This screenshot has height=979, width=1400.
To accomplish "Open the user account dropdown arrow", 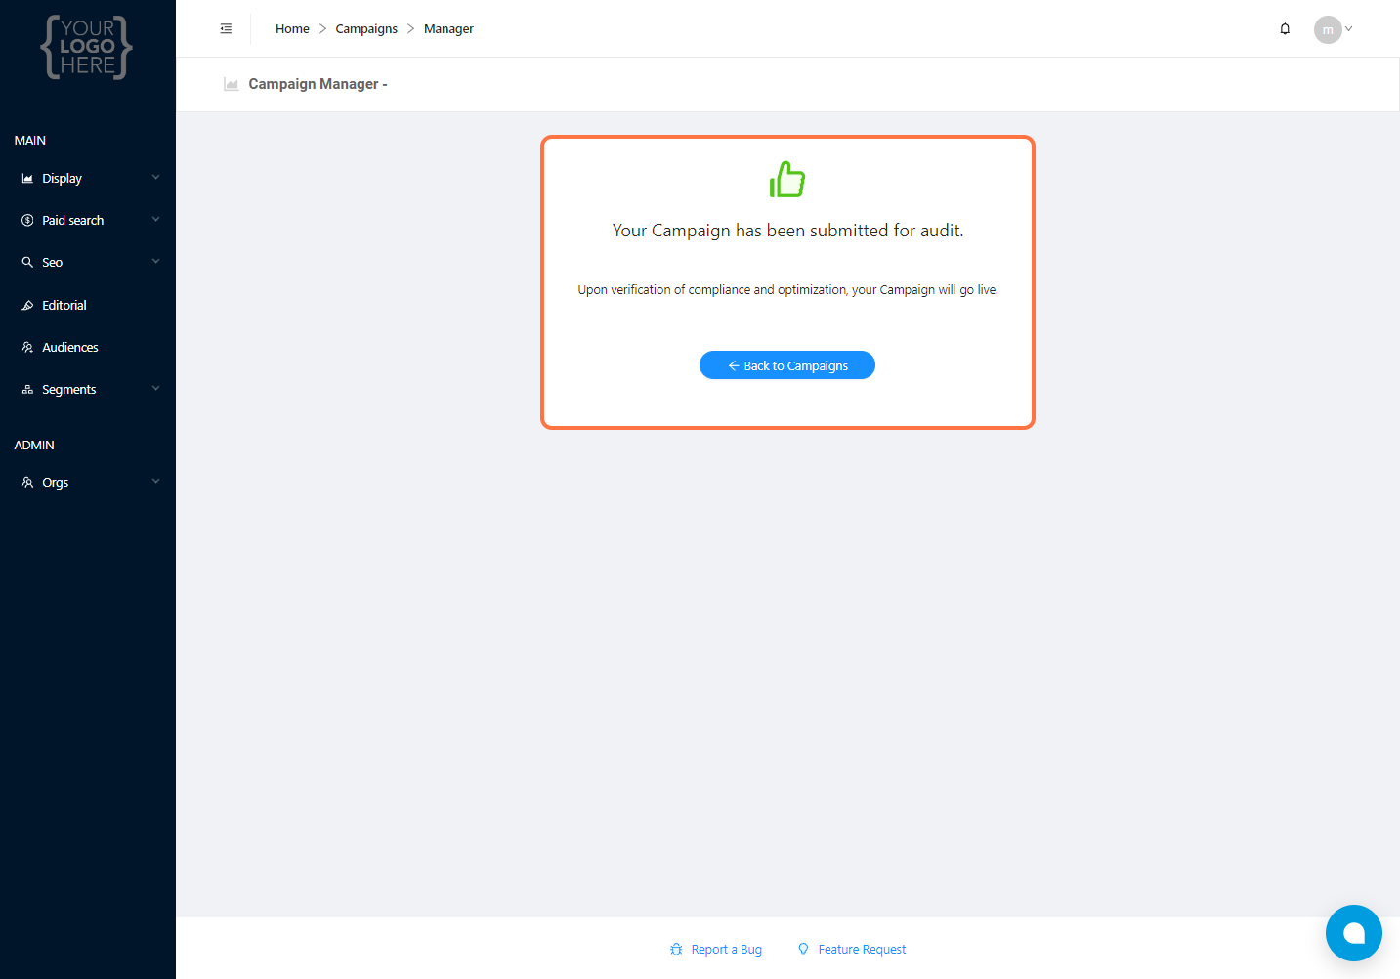I will (1349, 29).
